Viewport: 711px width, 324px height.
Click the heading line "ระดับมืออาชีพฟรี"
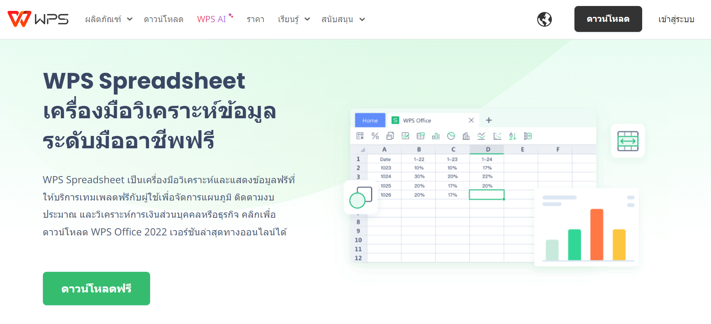click(x=129, y=140)
